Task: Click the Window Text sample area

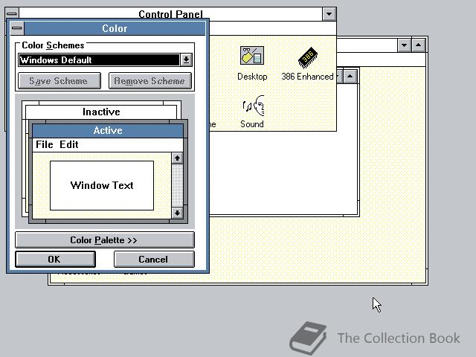Action: coord(102,185)
